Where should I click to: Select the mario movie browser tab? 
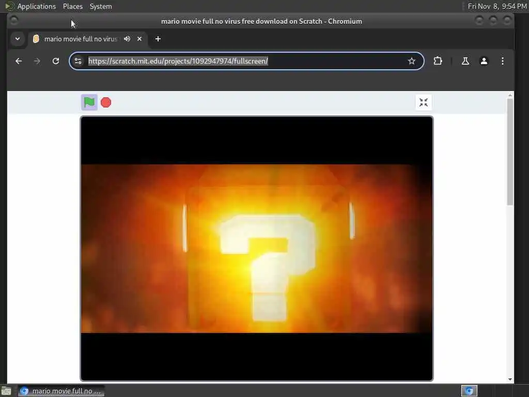pyautogui.click(x=88, y=39)
